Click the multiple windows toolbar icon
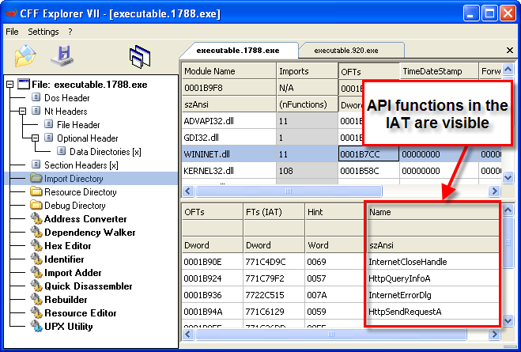The height and width of the screenshot is (352, 521). 140,57
